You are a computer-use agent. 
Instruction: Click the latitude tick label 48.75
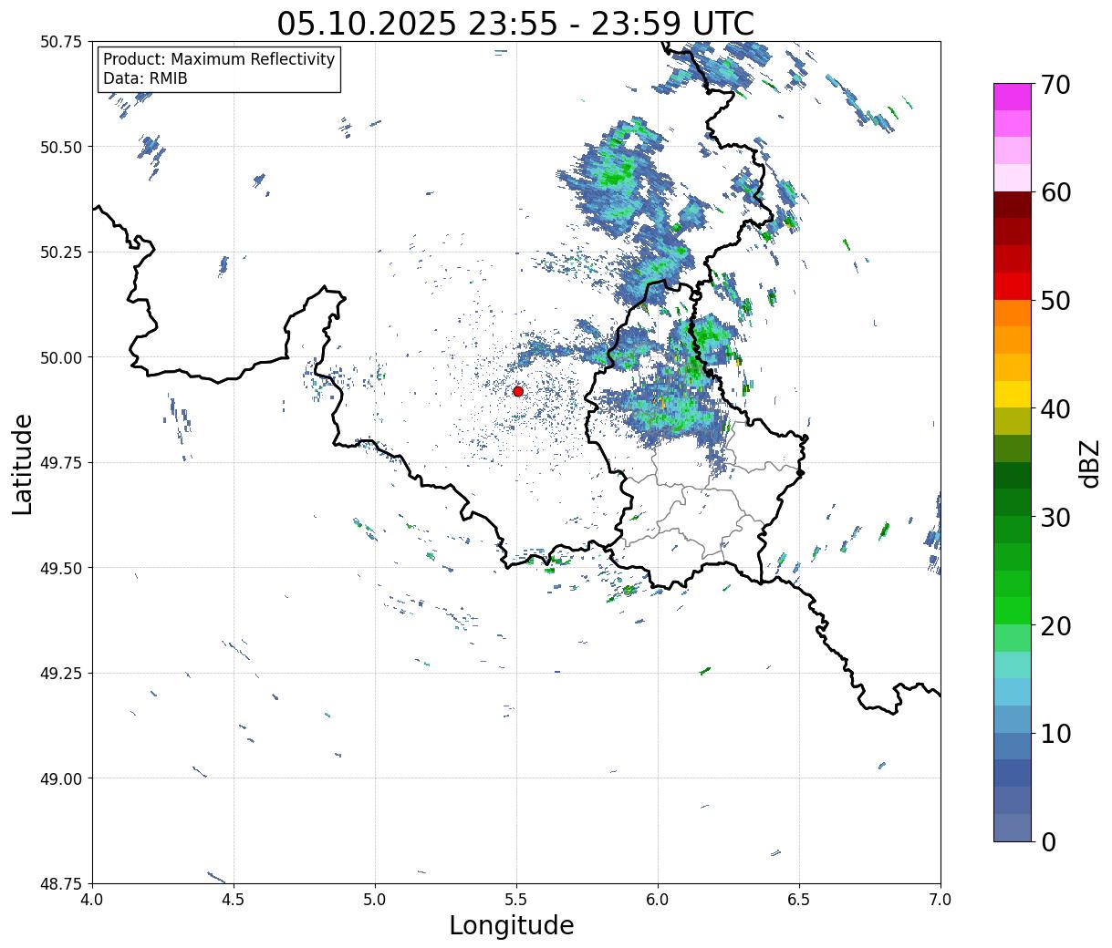coord(61,884)
